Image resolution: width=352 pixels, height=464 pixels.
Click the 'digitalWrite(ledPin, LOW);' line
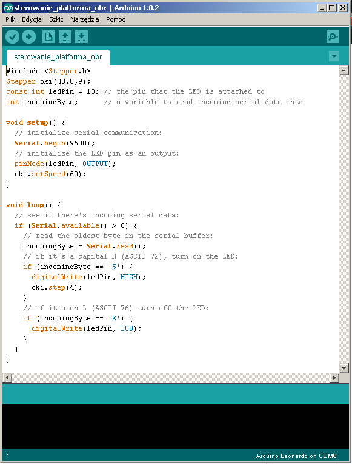point(87,328)
